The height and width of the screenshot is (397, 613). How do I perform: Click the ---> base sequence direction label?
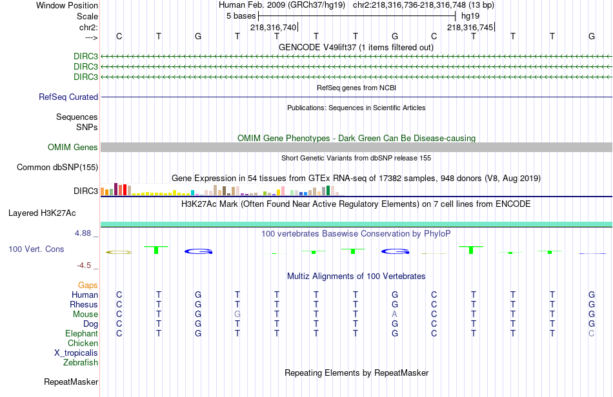pyautogui.click(x=91, y=37)
